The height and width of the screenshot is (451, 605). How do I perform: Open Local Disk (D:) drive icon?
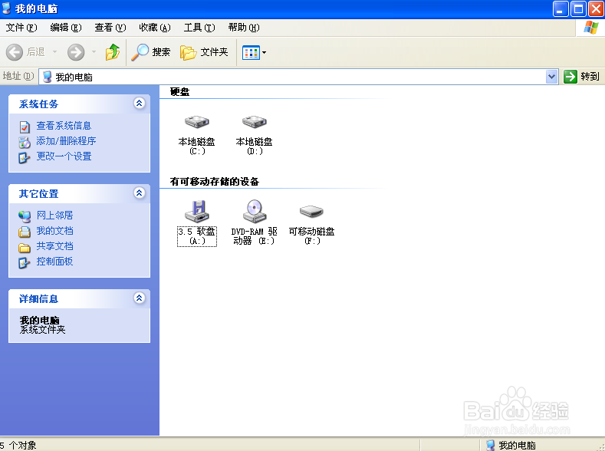(x=255, y=122)
